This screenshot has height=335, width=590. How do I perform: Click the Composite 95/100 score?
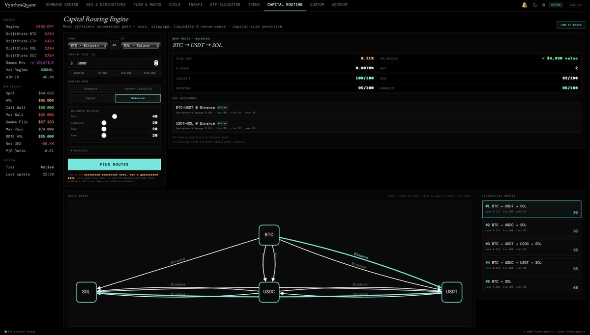[x=570, y=88]
